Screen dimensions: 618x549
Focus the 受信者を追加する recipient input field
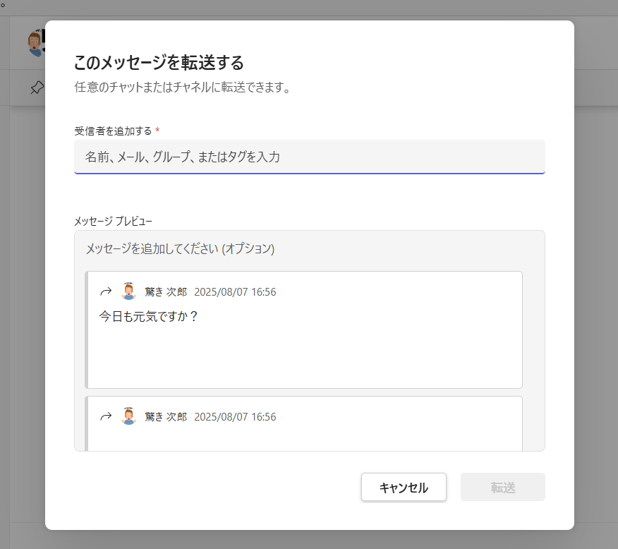coord(309,157)
